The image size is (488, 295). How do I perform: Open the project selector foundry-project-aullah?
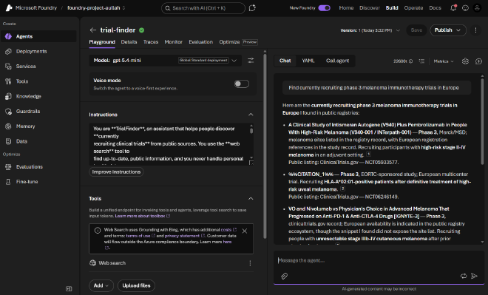click(96, 8)
